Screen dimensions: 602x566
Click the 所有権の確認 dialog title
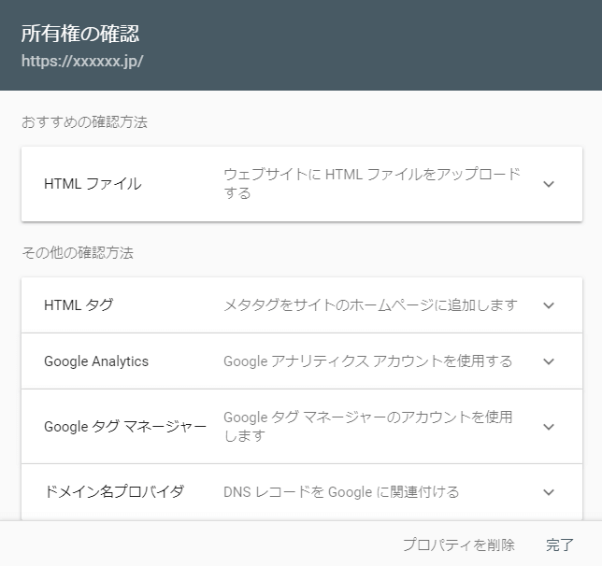(80, 34)
